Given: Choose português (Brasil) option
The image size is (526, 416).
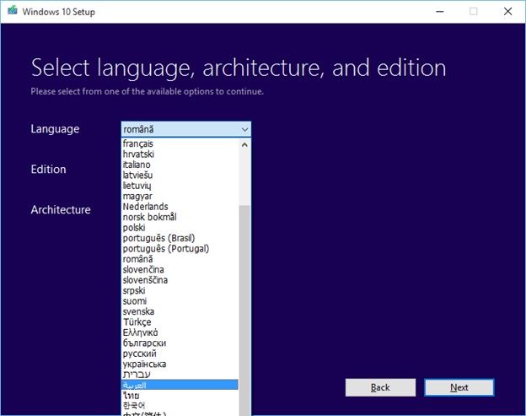Looking at the screenshot, I should tap(180, 238).
